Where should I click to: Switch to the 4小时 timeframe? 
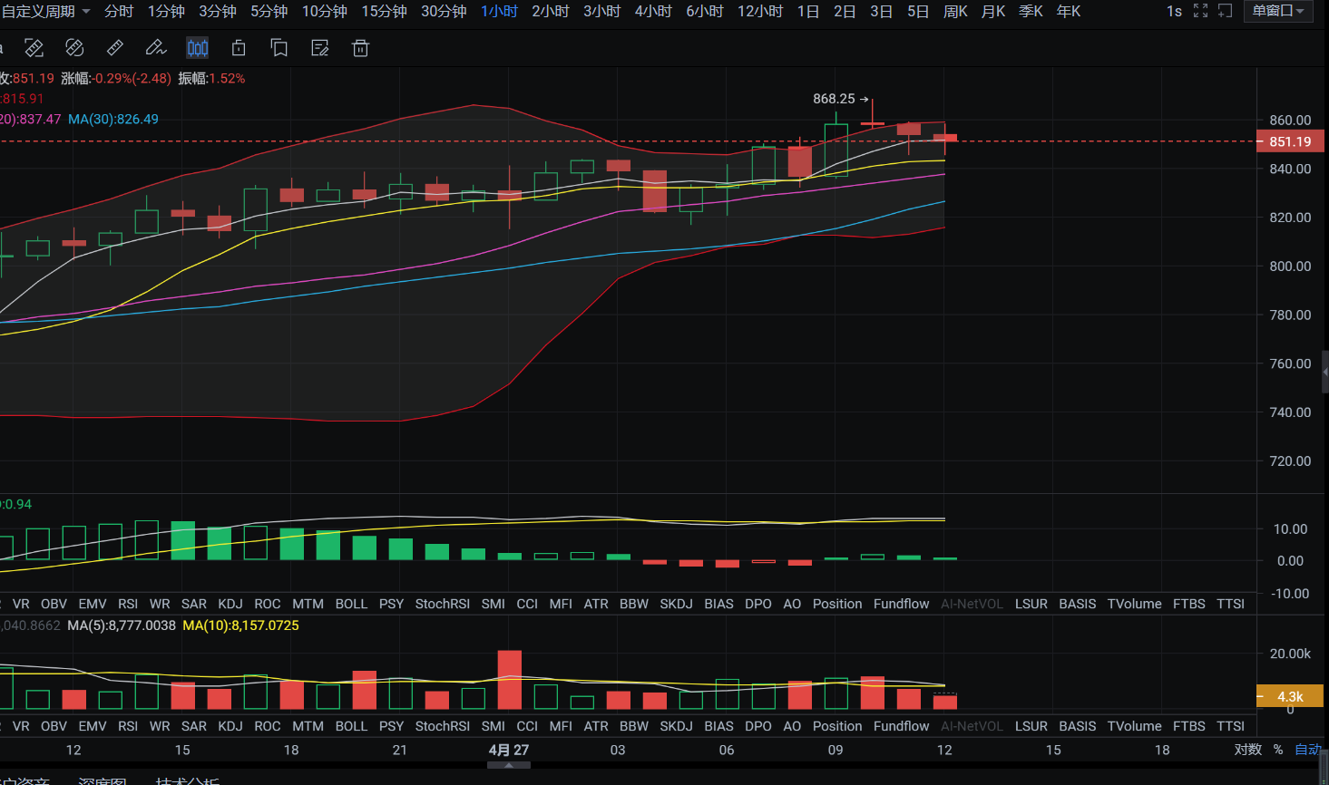[653, 11]
